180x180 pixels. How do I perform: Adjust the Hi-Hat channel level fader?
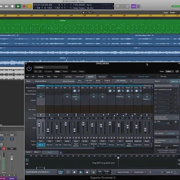(x=83, y=124)
